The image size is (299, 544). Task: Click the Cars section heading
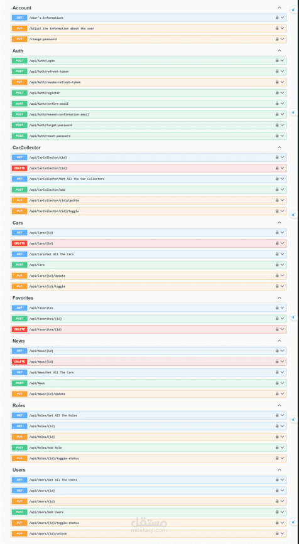pyautogui.click(x=18, y=223)
